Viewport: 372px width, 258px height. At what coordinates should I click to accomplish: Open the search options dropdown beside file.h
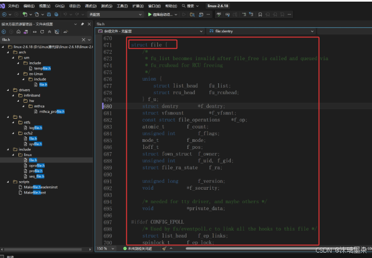89,40
